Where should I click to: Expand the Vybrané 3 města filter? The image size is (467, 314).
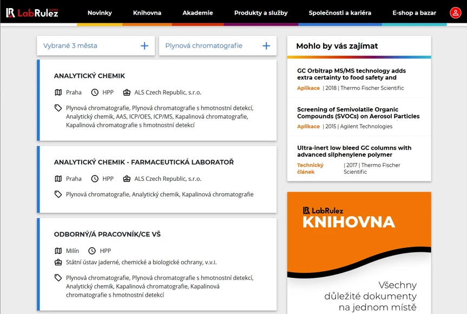click(x=95, y=46)
